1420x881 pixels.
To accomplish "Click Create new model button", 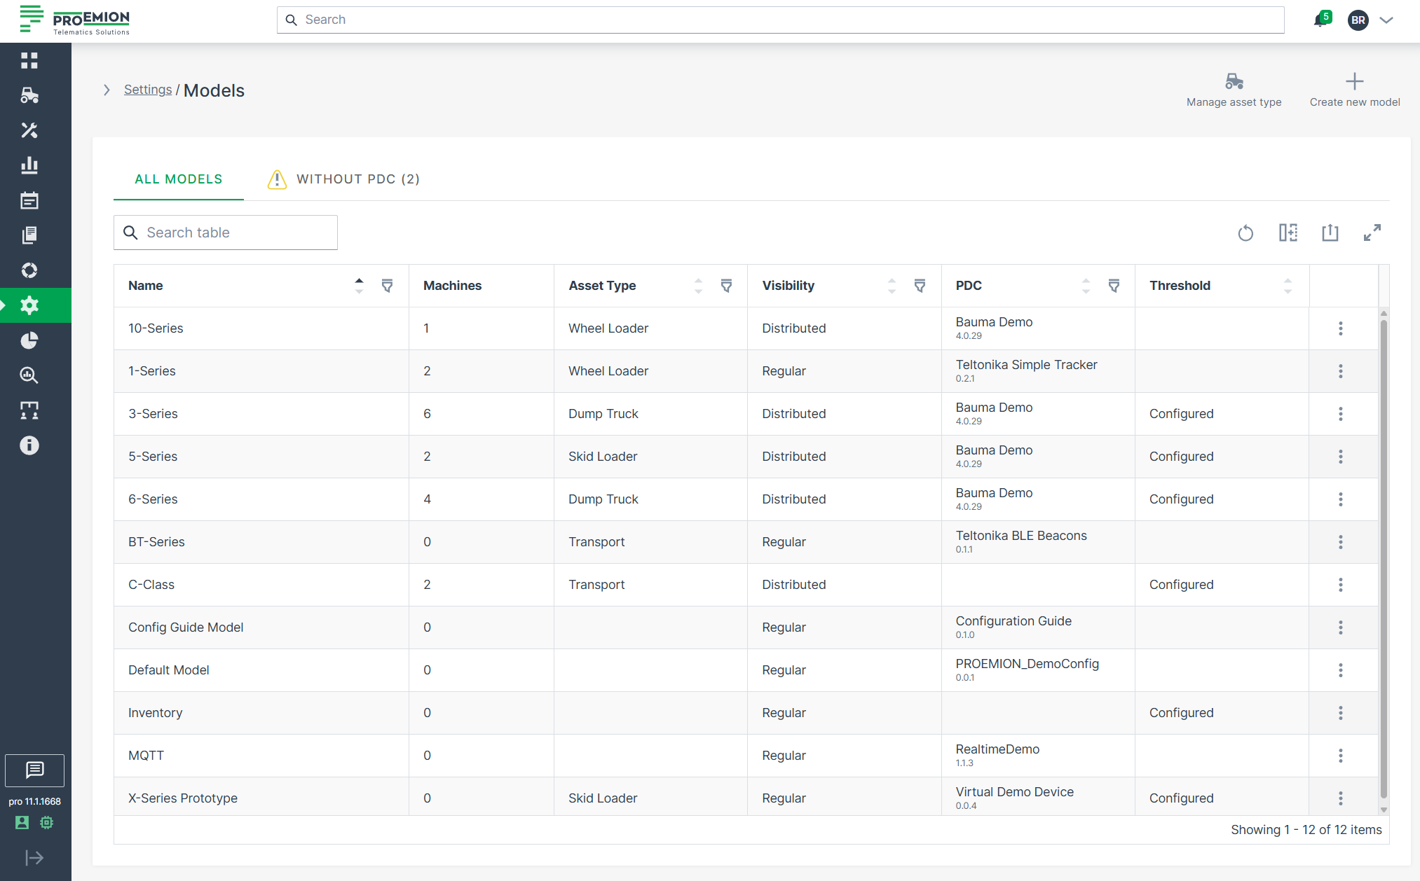I will (x=1354, y=90).
